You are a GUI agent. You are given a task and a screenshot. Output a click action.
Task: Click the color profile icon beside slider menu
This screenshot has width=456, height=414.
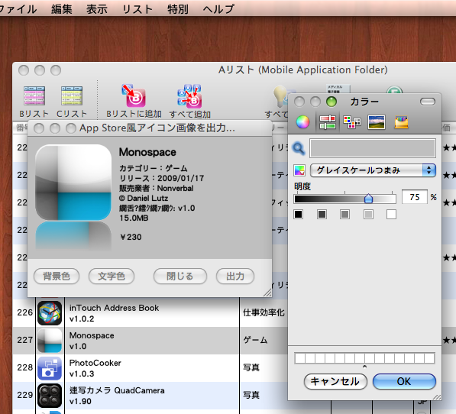tap(299, 170)
